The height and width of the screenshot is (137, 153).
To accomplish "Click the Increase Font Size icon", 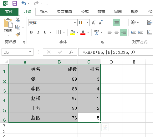I will (x=94, y=23).
